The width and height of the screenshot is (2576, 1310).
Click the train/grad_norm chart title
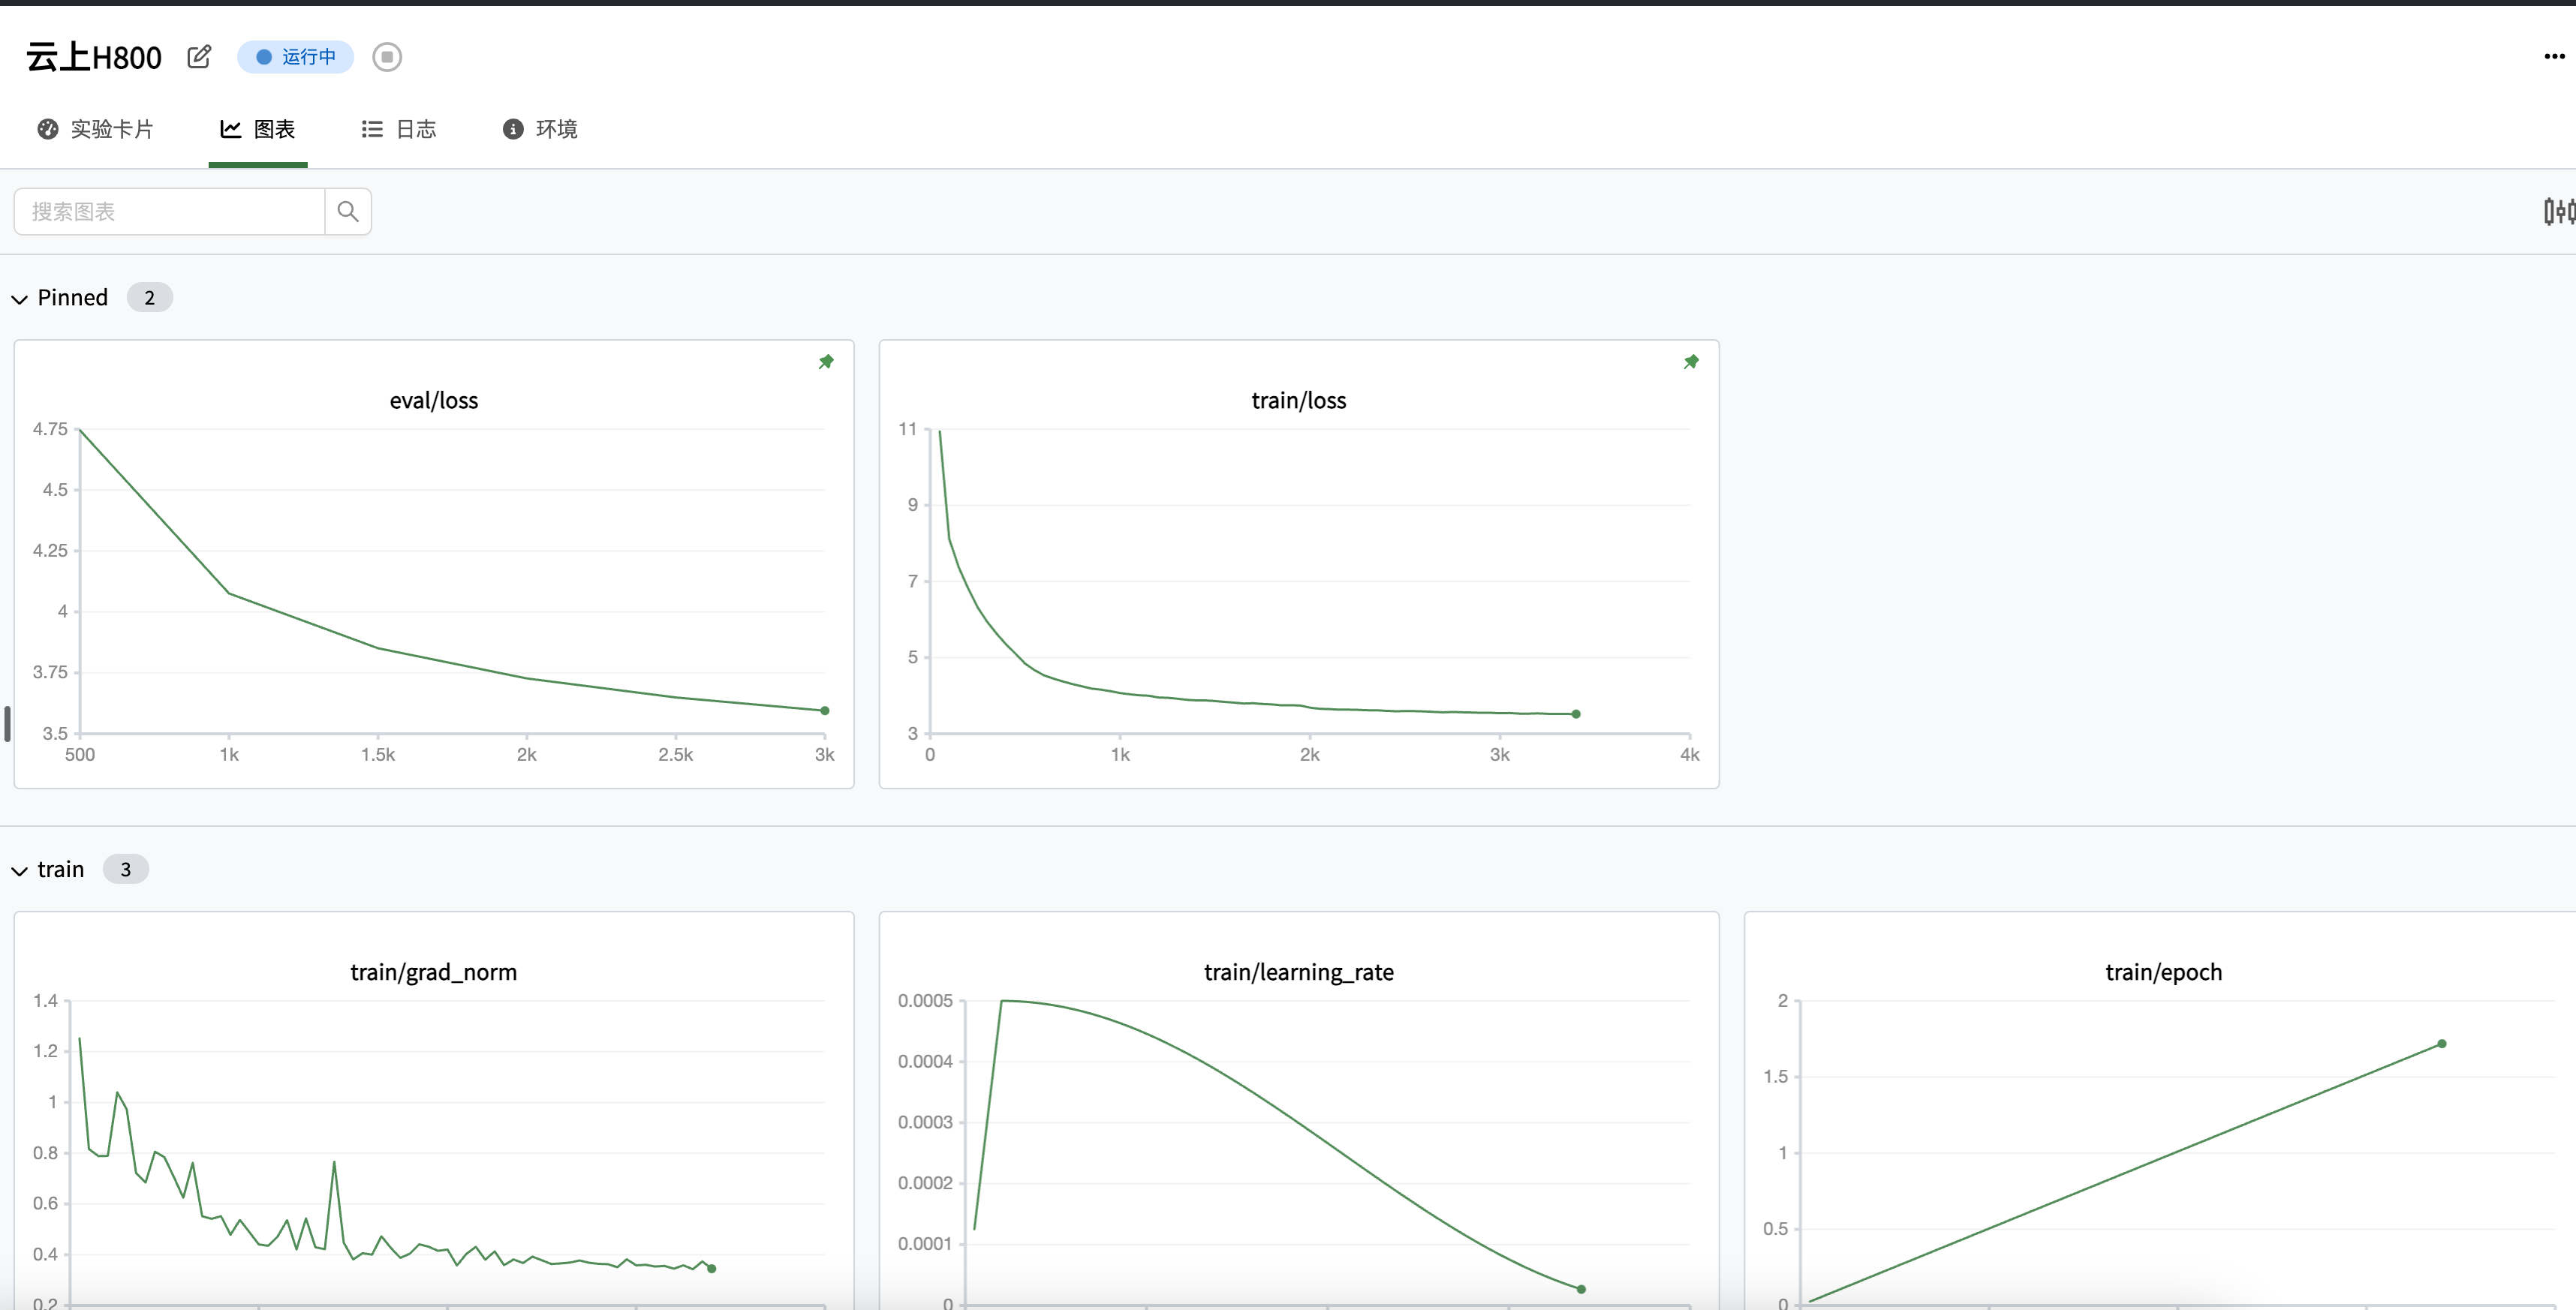(434, 972)
